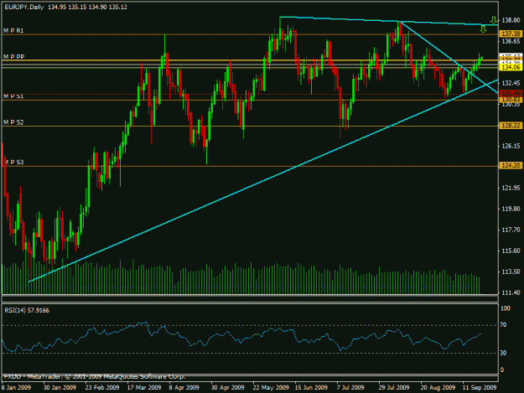Select the yellow 134.06 price tag
Image resolution: width=524 pixels, height=393 pixels.
click(x=511, y=67)
